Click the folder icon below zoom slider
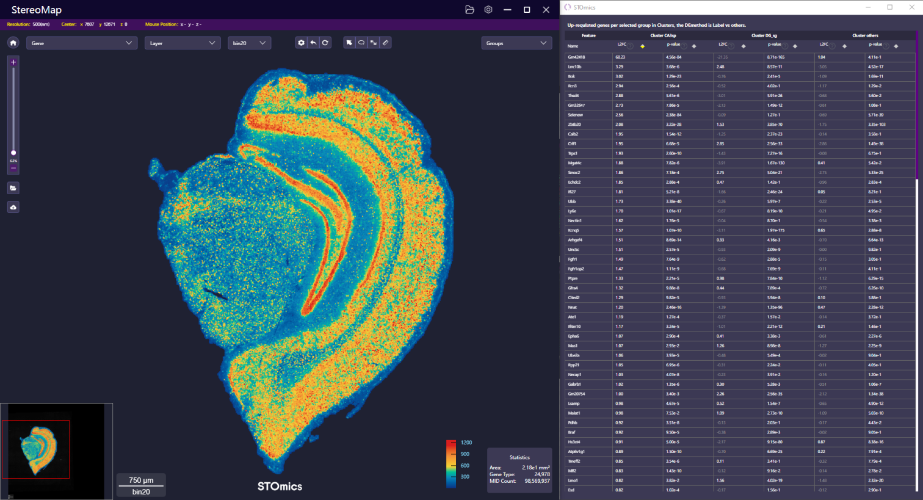The height and width of the screenshot is (500, 923). (x=13, y=188)
